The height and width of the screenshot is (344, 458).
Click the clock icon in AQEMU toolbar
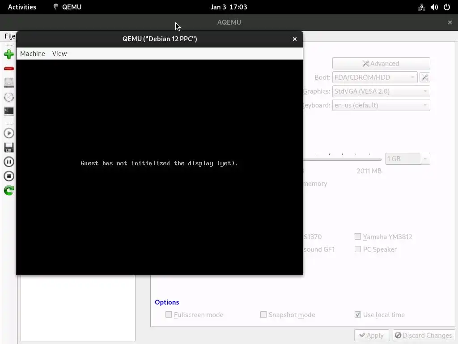click(x=9, y=97)
